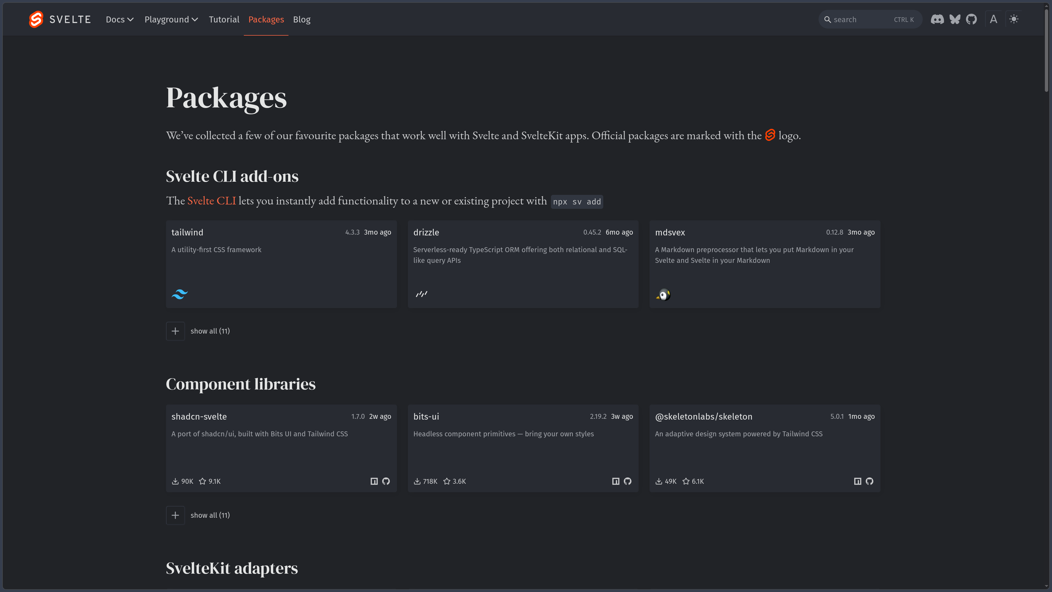This screenshot has height=592, width=1052.
Task: Expand show all CLI add-ons
Action: tap(198, 331)
